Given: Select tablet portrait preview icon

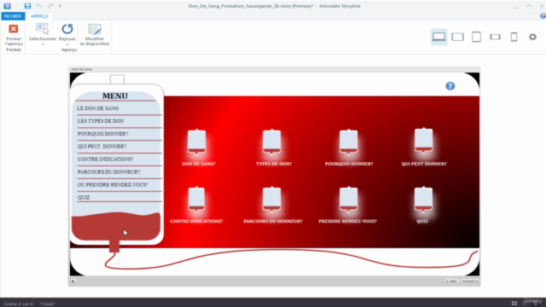Looking at the screenshot, I should click(476, 37).
